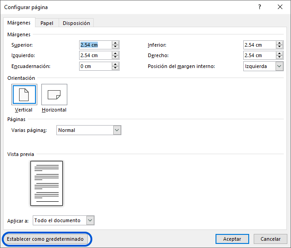Increase the Encuadernación value
Viewport: 291px width, 248px height.
115,64
